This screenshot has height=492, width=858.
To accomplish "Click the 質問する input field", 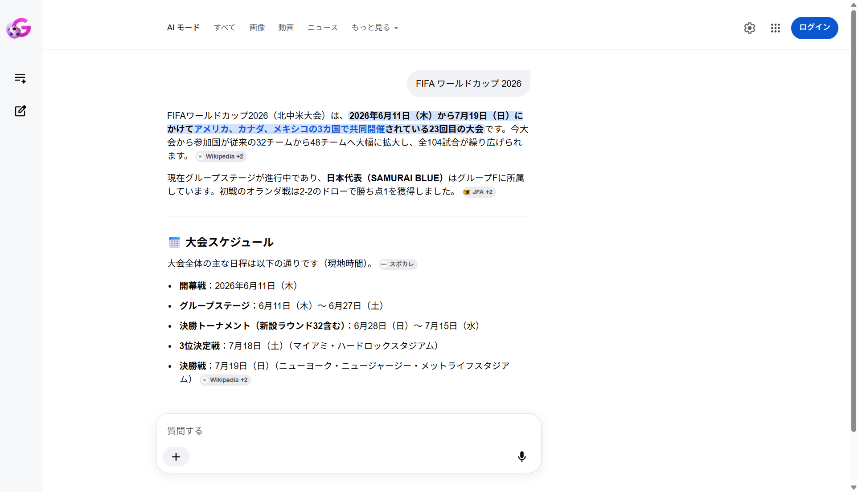I will [x=349, y=431].
